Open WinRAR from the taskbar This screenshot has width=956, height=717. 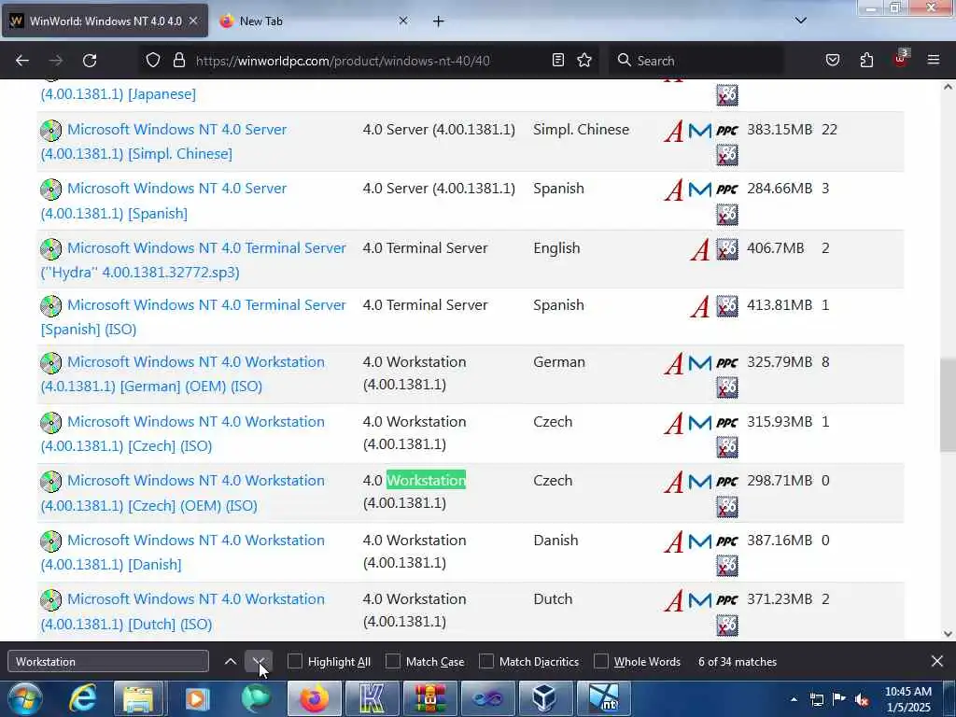click(x=430, y=698)
